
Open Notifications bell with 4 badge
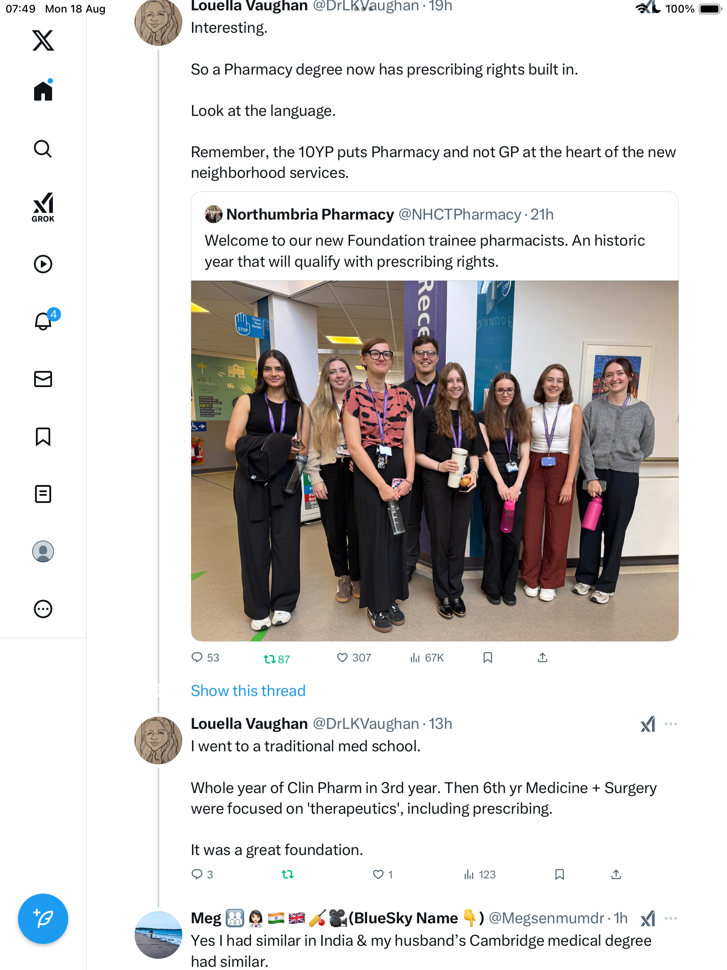coord(44,321)
